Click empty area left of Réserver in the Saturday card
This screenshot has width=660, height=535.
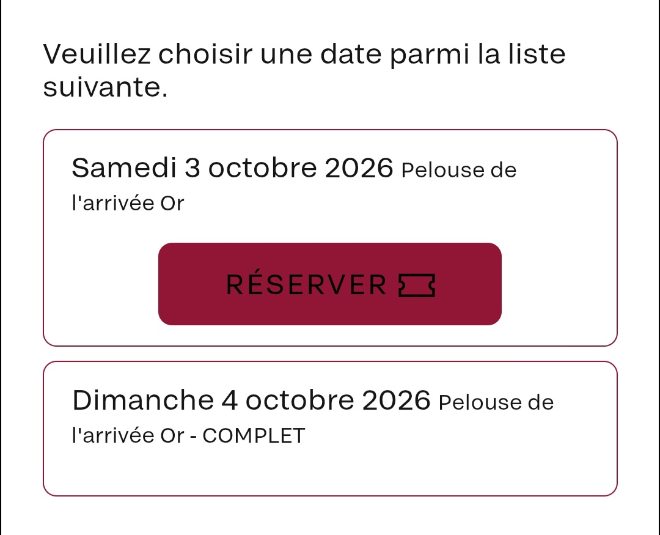tap(101, 284)
